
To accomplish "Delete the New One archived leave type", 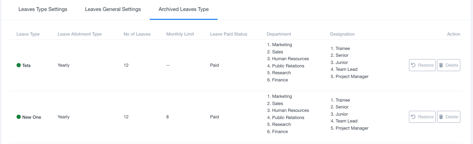I will click(x=448, y=117).
